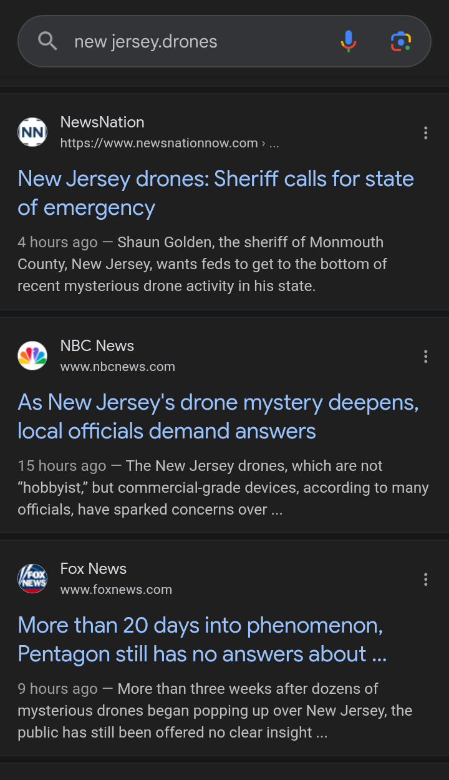Tap the Fox News source name
This screenshot has height=780, width=449.
(x=94, y=568)
